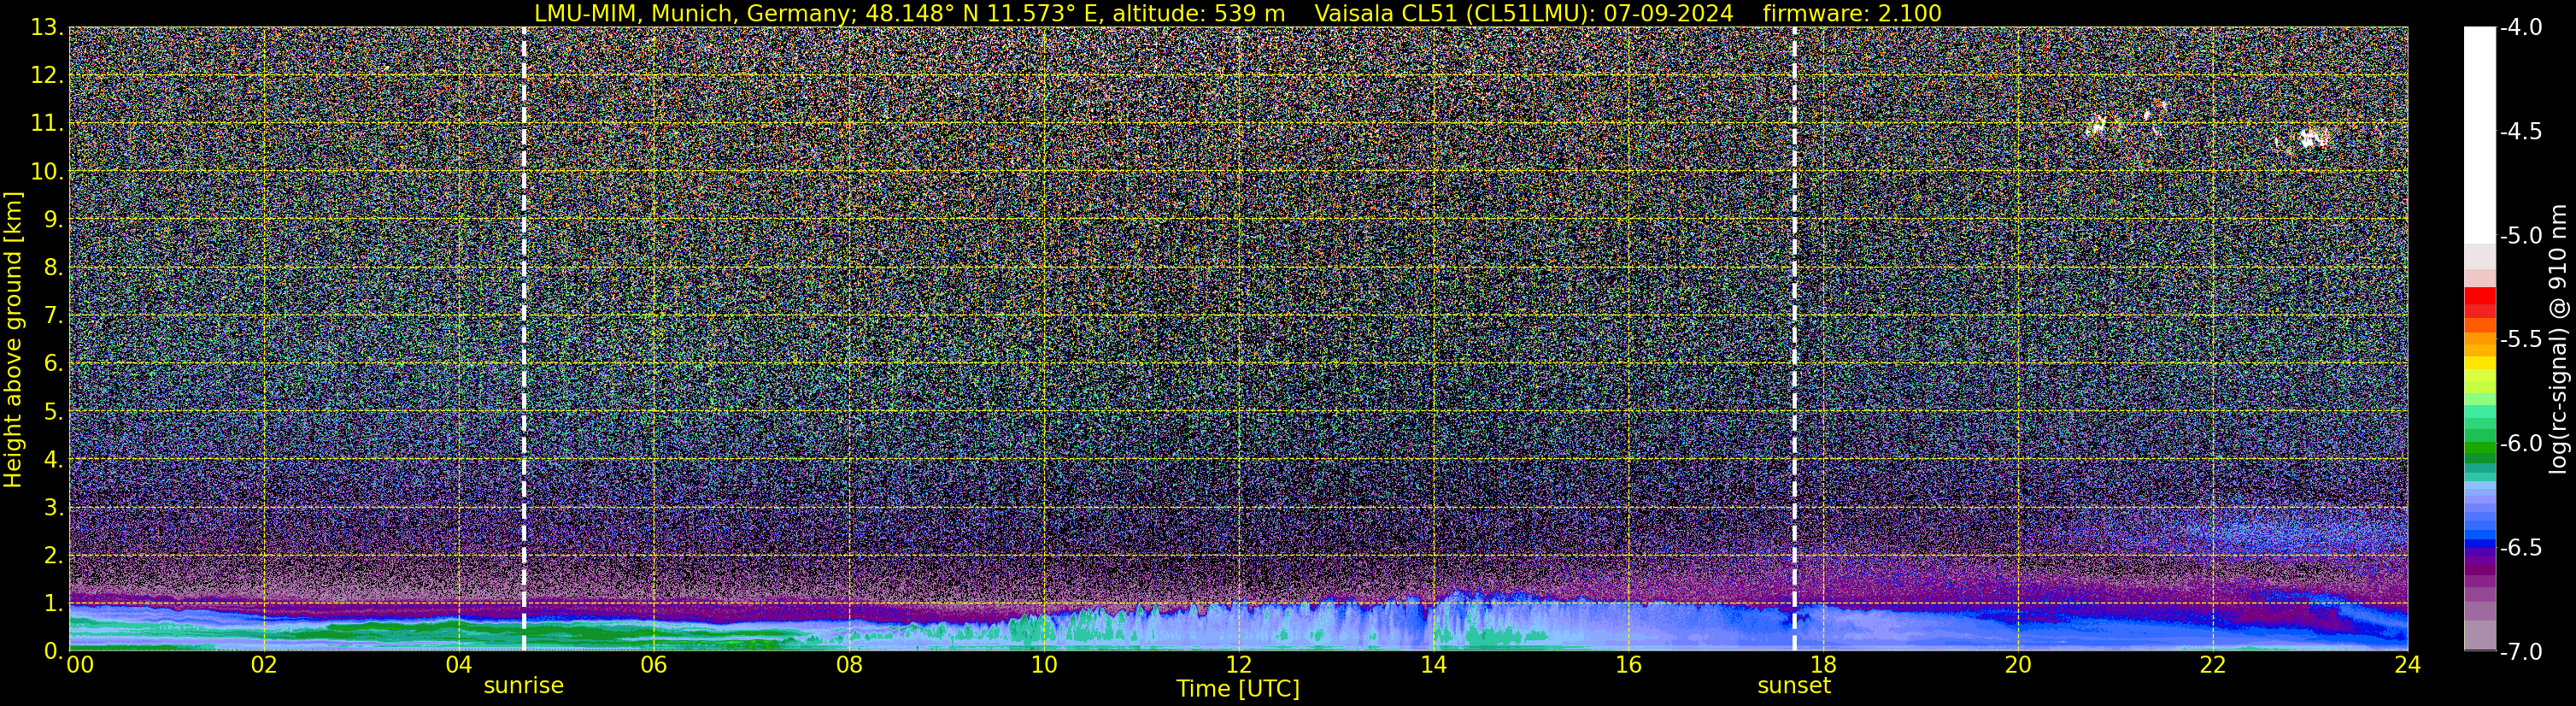
Task: Click the colorbar tick label '-6.0'
Action: [x=2520, y=444]
